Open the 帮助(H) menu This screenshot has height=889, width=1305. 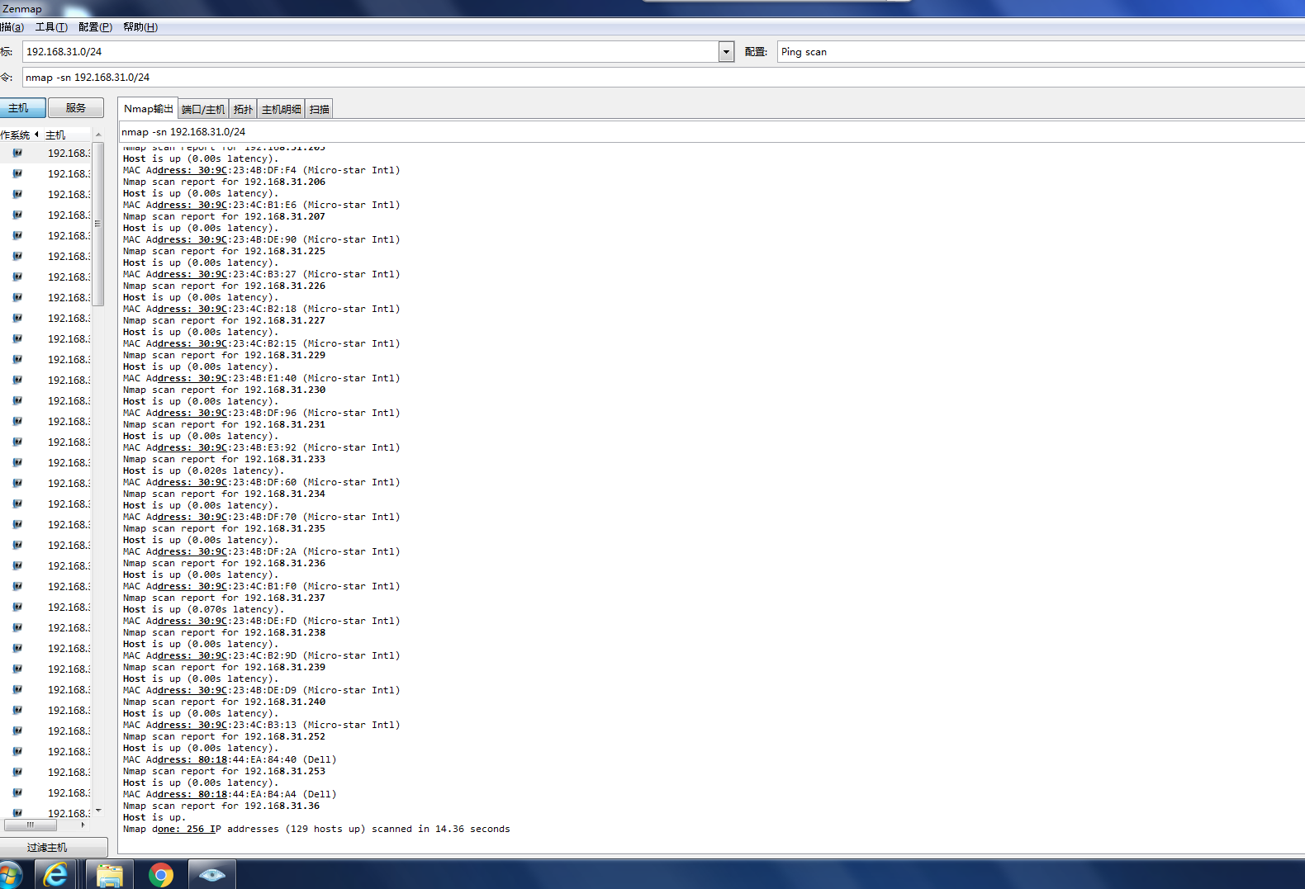click(140, 27)
